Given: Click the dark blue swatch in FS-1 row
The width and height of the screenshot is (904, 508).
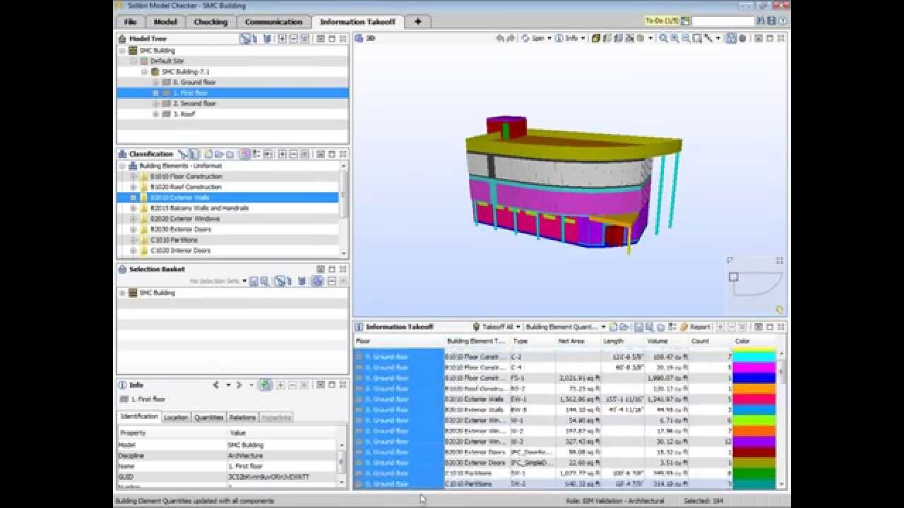Looking at the screenshot, I should [x=754, y=378].
